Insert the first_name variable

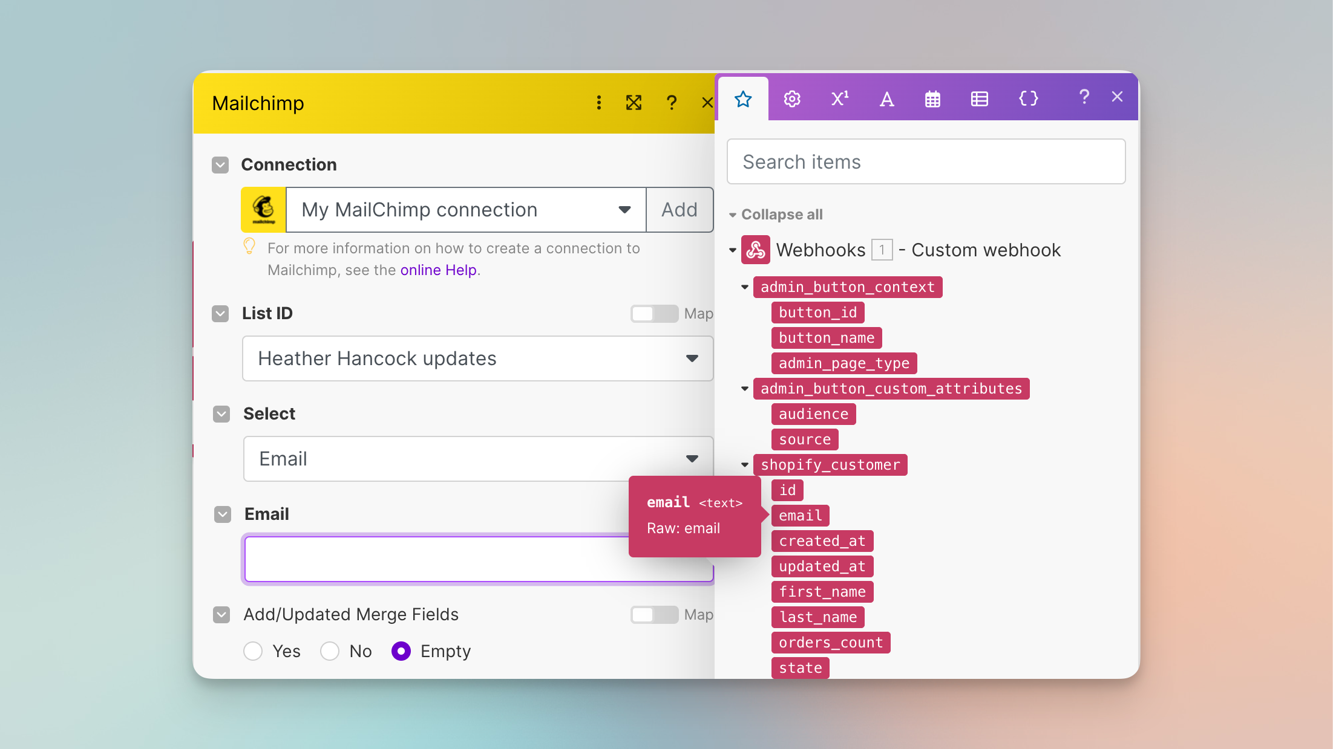click(822, 592)
